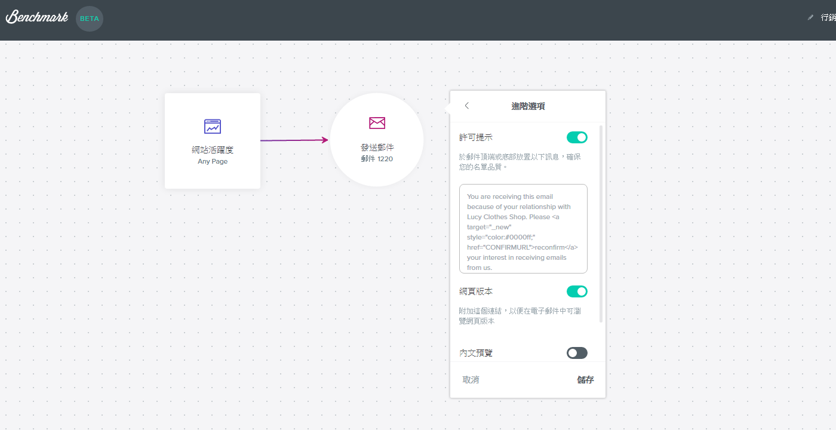Click 取消 to cancel changes
The width and height of the screenshot is (836, 430).
tap(471, 380)
